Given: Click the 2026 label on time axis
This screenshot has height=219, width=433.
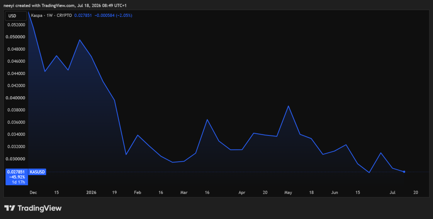Looking at the screenshot, I should (91, 192).
